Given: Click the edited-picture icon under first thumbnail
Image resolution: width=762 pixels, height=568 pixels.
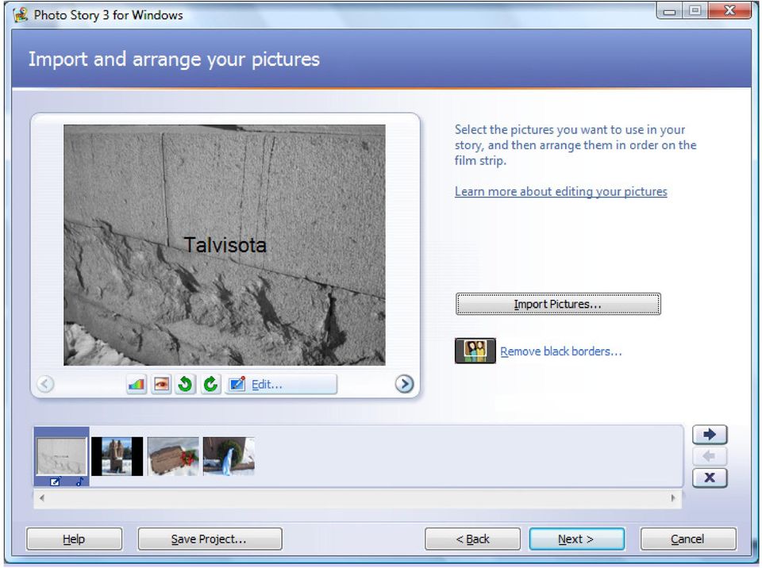Looking at the screenshot, I should (55, 482).
